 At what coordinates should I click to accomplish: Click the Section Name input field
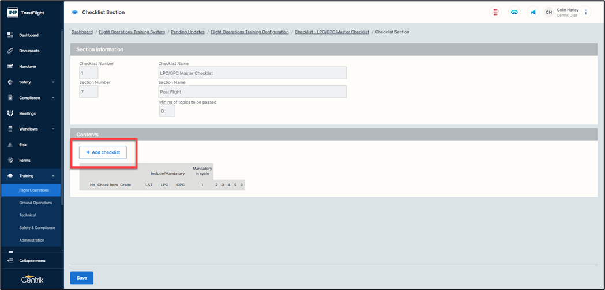[252, 91]
